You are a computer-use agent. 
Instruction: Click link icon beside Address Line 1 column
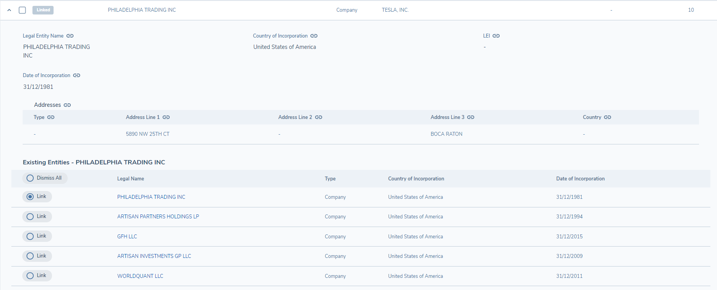[x=166, y=117]
